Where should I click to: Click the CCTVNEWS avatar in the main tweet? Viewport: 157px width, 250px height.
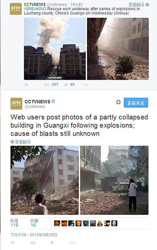[x=17, y=103]
